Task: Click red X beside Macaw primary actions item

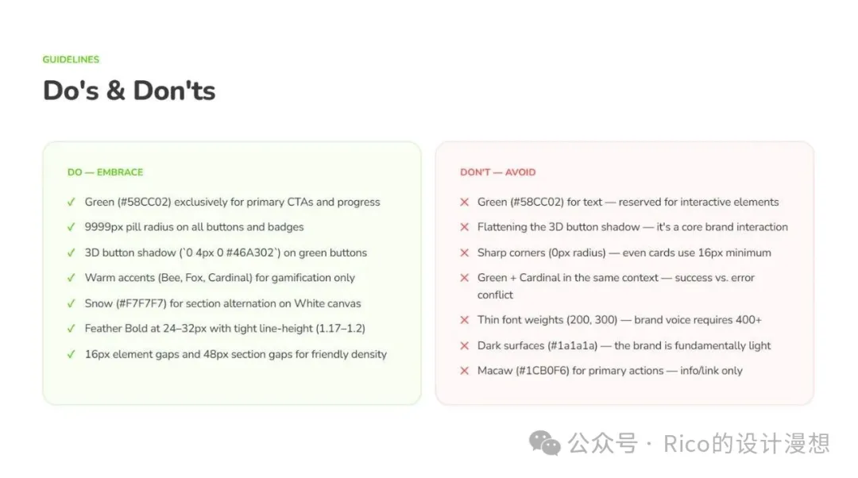Action: point(465,371)
